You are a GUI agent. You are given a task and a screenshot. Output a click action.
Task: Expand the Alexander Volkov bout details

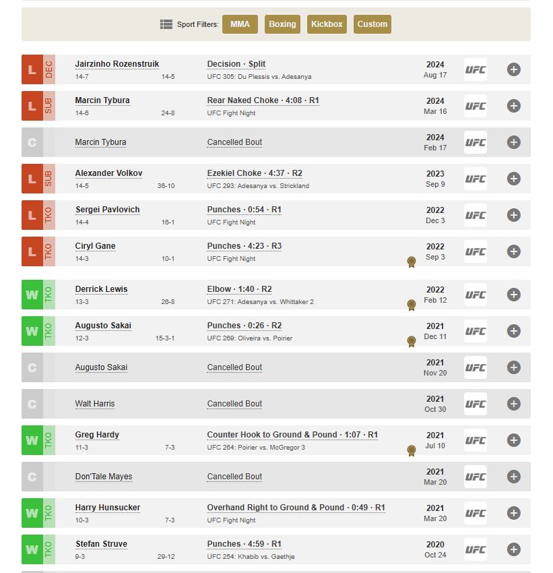pyautogui.click(x=513, y=179)
